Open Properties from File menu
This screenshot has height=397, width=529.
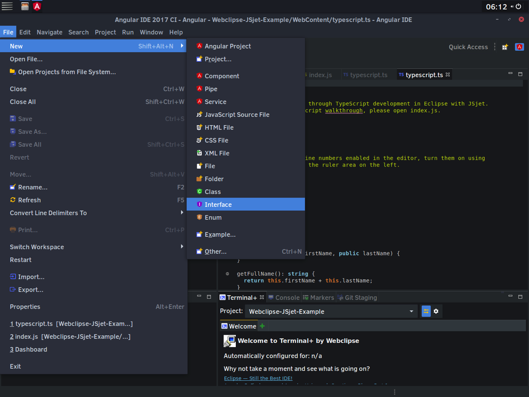tap(93, 307)
